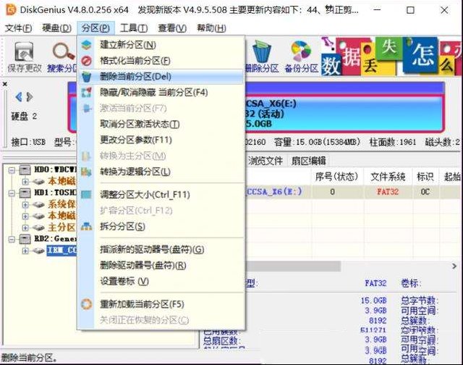Image resolution: width=463 pixels, height=365 pixels.
Task: Choose 格式化当前分区(F) menu entry
Action: point(161,61)
